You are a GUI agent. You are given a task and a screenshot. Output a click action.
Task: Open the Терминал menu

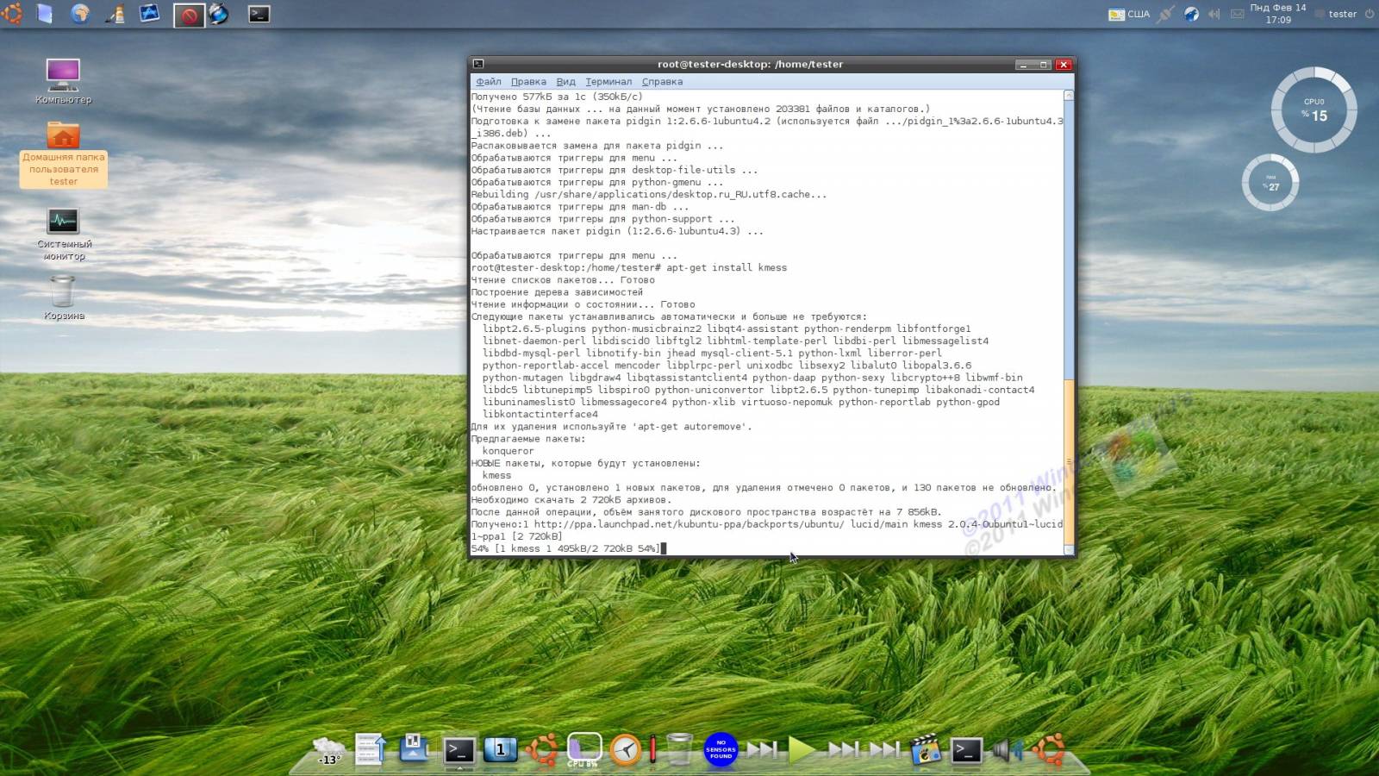tap(608, 82)
